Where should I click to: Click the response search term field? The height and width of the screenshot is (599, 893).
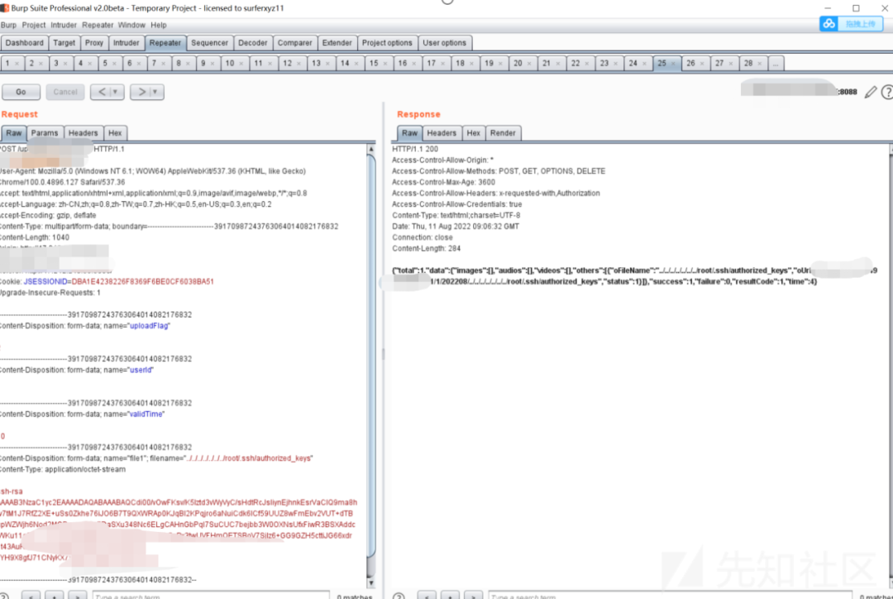pos(670,597)
